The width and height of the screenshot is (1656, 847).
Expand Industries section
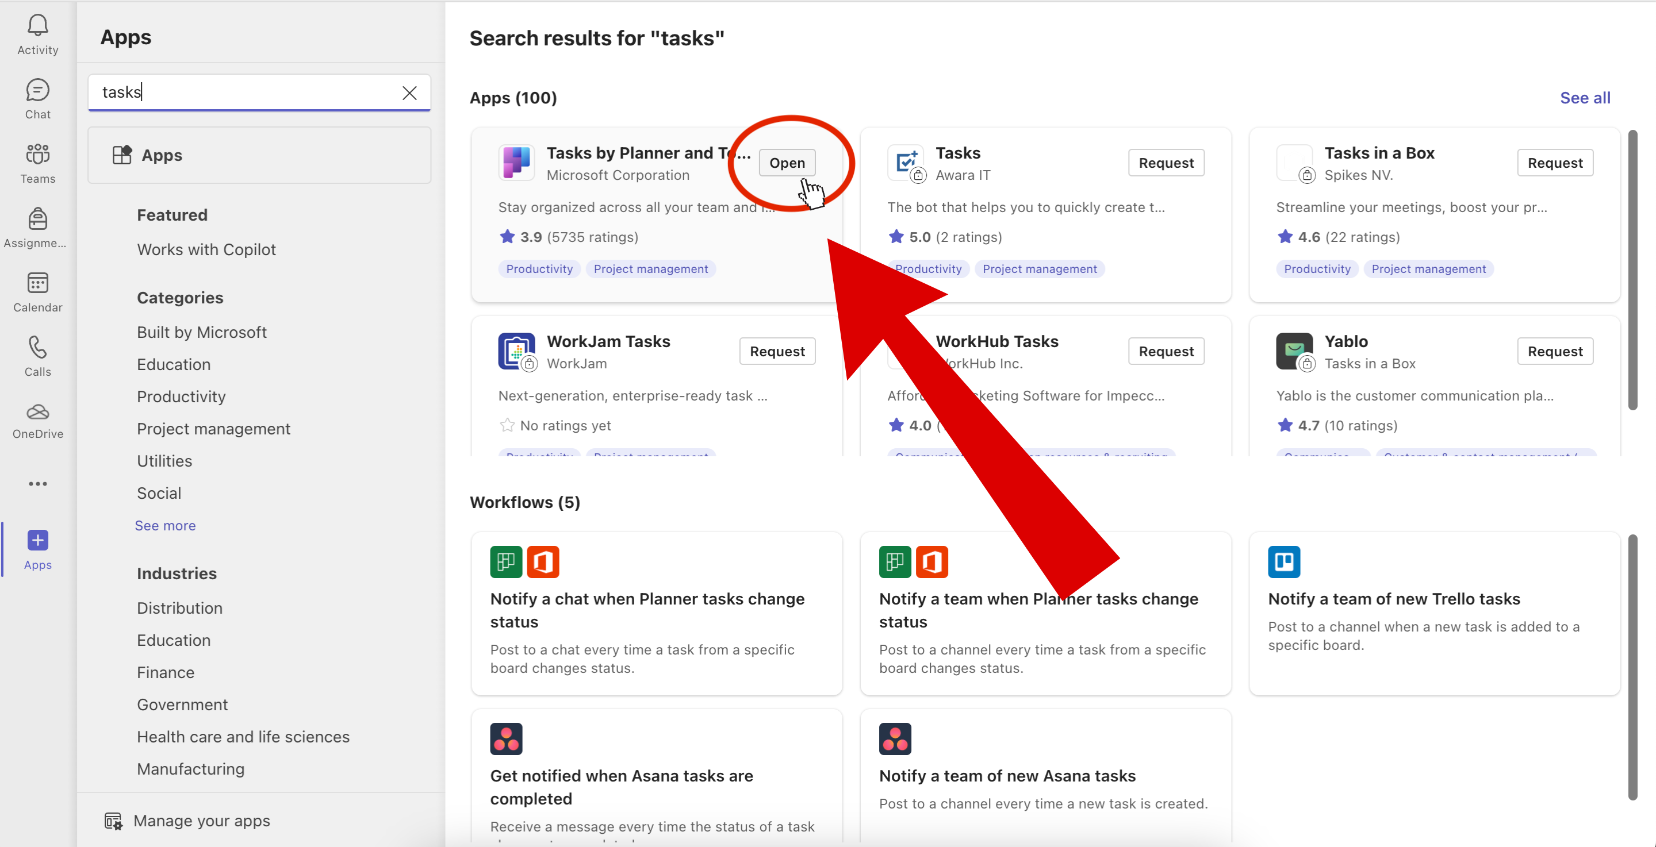click(176, 572)
